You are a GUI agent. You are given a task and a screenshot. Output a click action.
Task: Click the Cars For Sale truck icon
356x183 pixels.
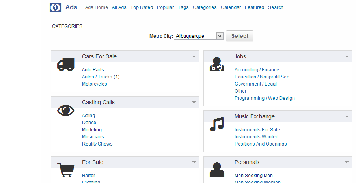[x=65, y=64]
